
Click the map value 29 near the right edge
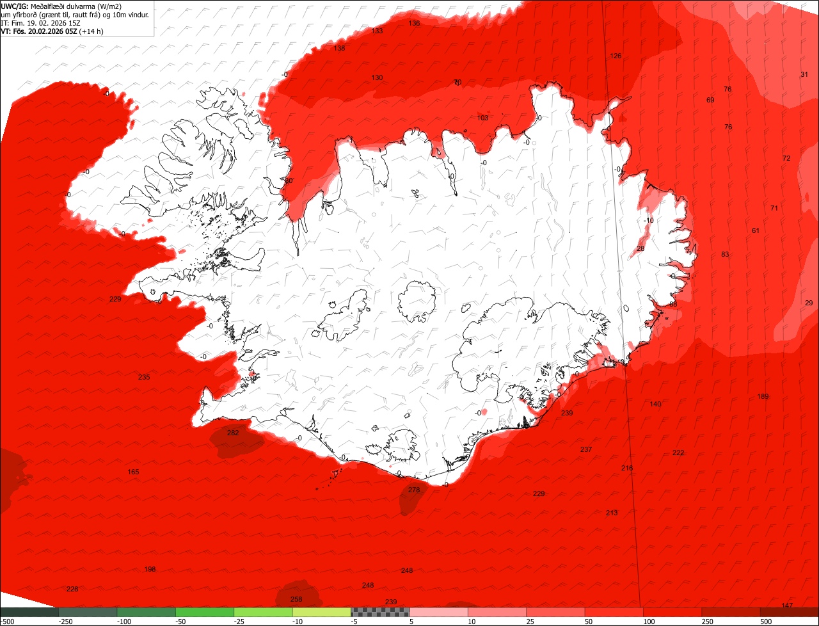pyautogui.click(x=809, y=303)
